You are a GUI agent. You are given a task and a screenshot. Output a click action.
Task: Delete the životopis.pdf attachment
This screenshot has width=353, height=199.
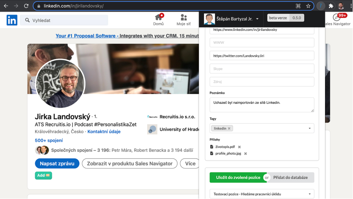click(x=239, y=147)
